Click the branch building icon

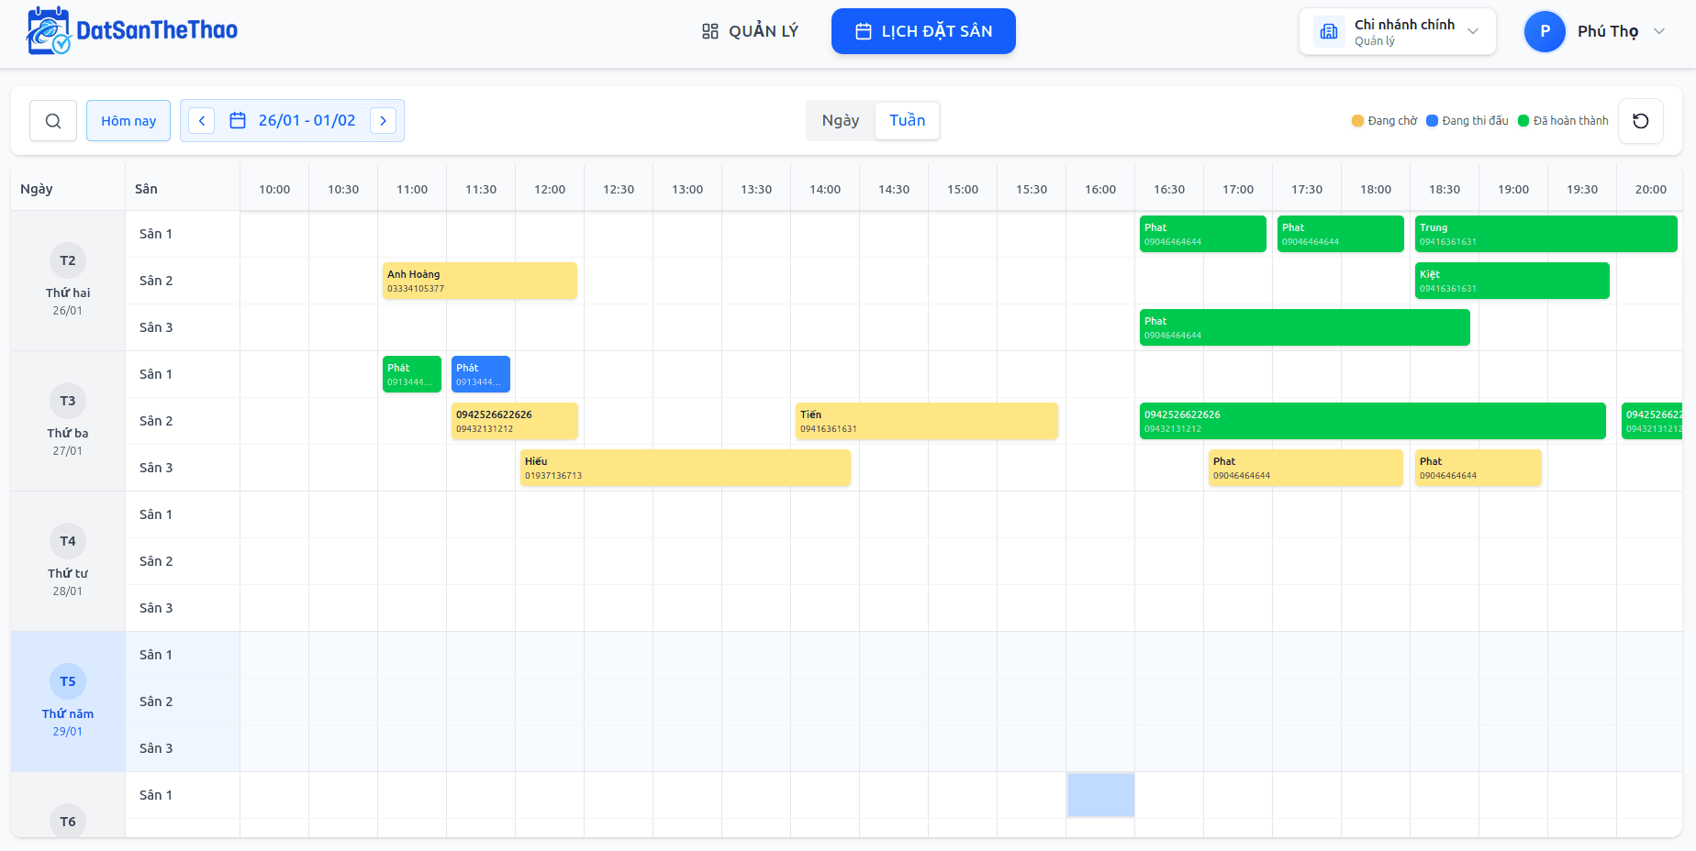[1328, 32]
